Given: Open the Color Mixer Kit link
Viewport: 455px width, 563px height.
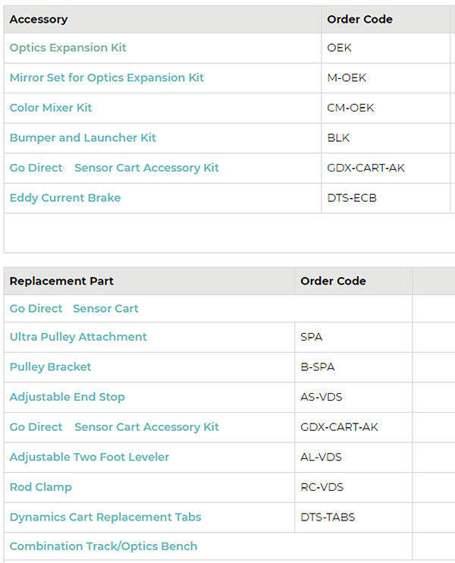Looking at the screenshot, I should click(51, 108).
